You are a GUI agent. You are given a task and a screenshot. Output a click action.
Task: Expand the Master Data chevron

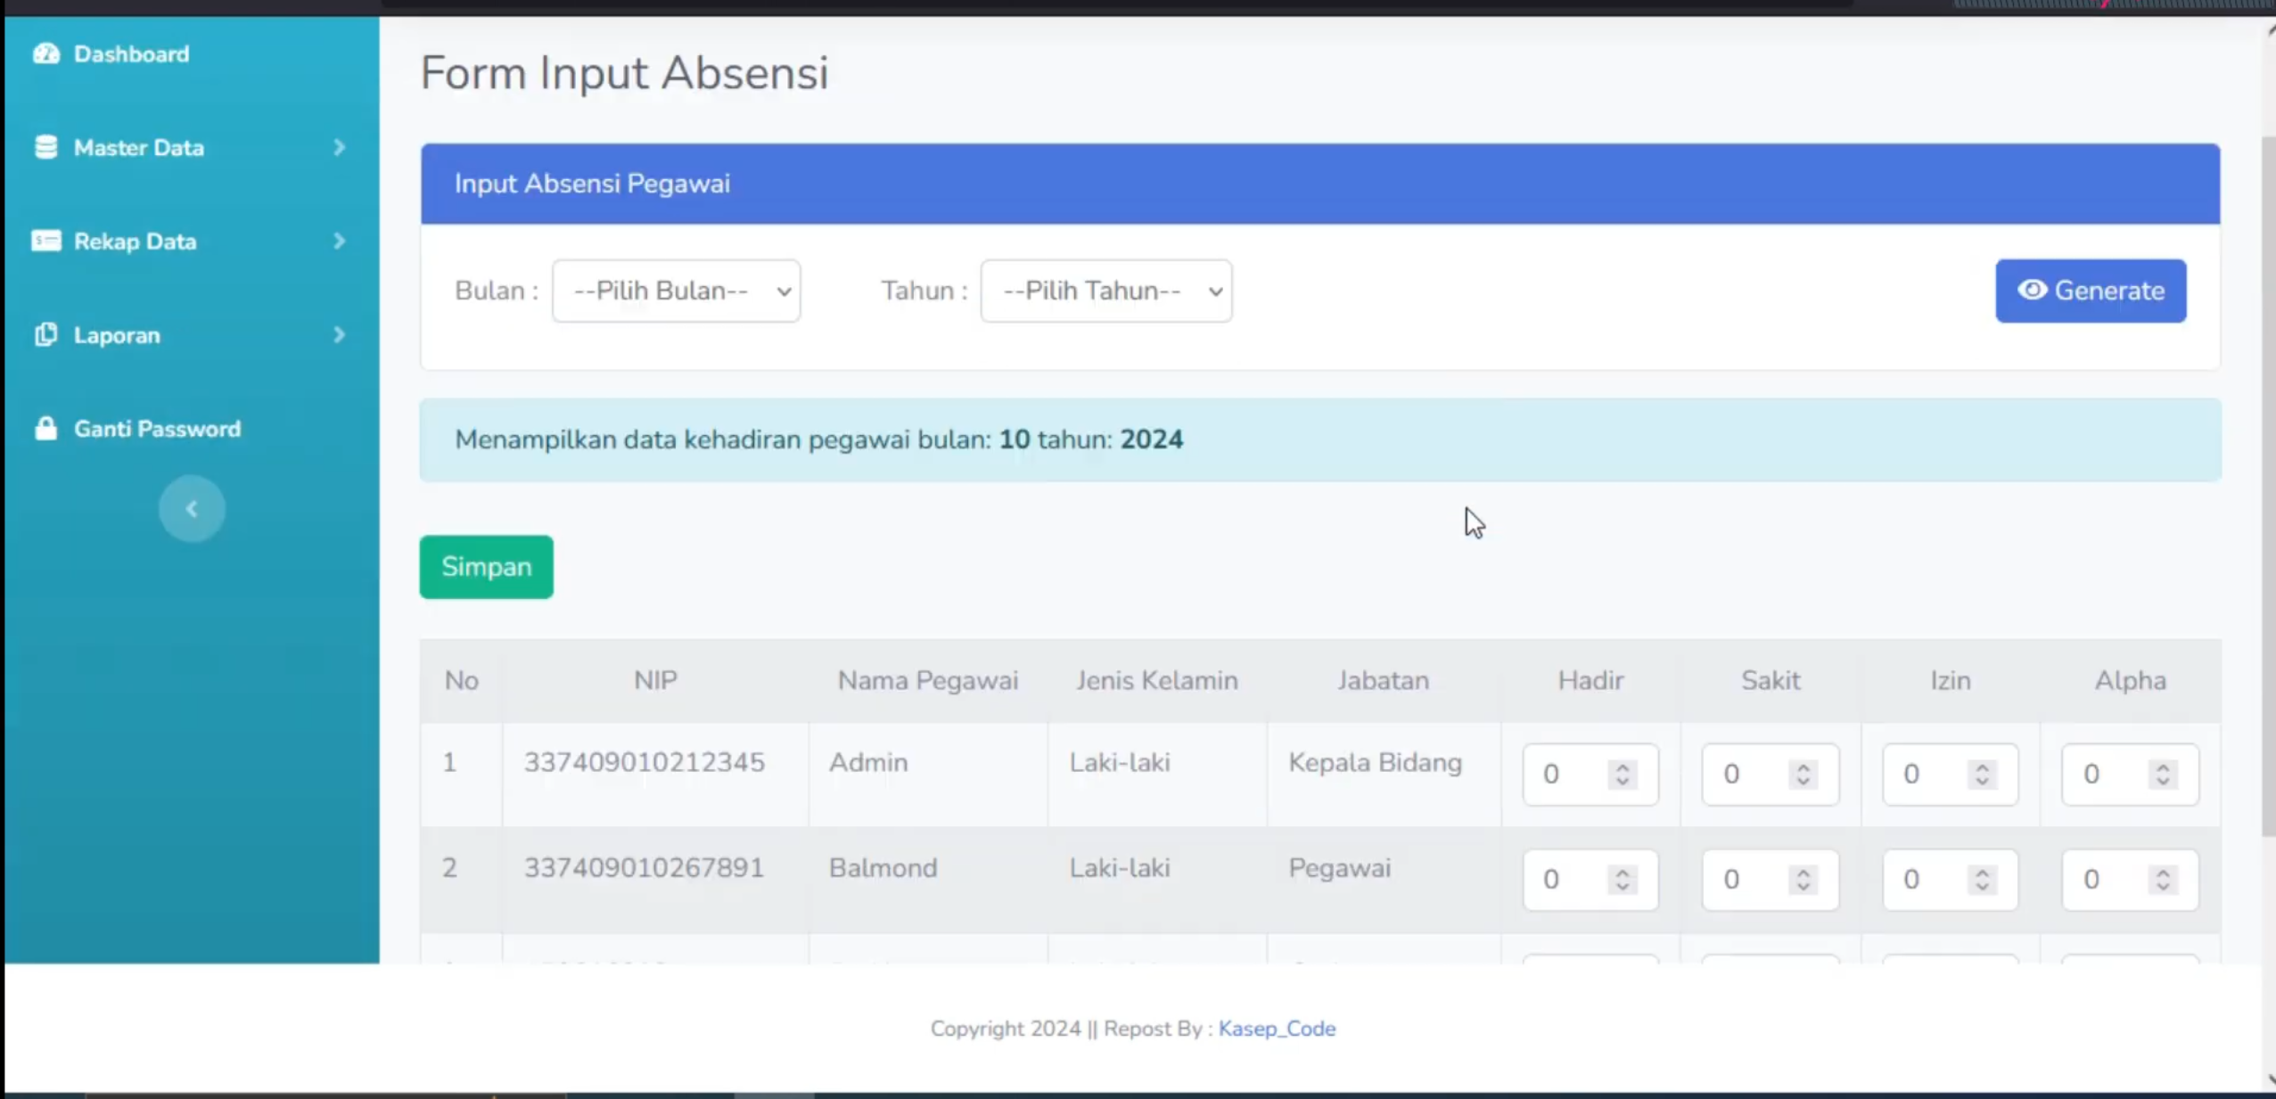click(339, 147)
